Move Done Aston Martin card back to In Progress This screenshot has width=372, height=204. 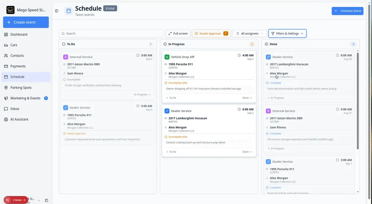276,149
